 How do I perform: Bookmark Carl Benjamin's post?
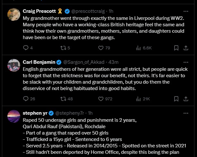point(176,99)
